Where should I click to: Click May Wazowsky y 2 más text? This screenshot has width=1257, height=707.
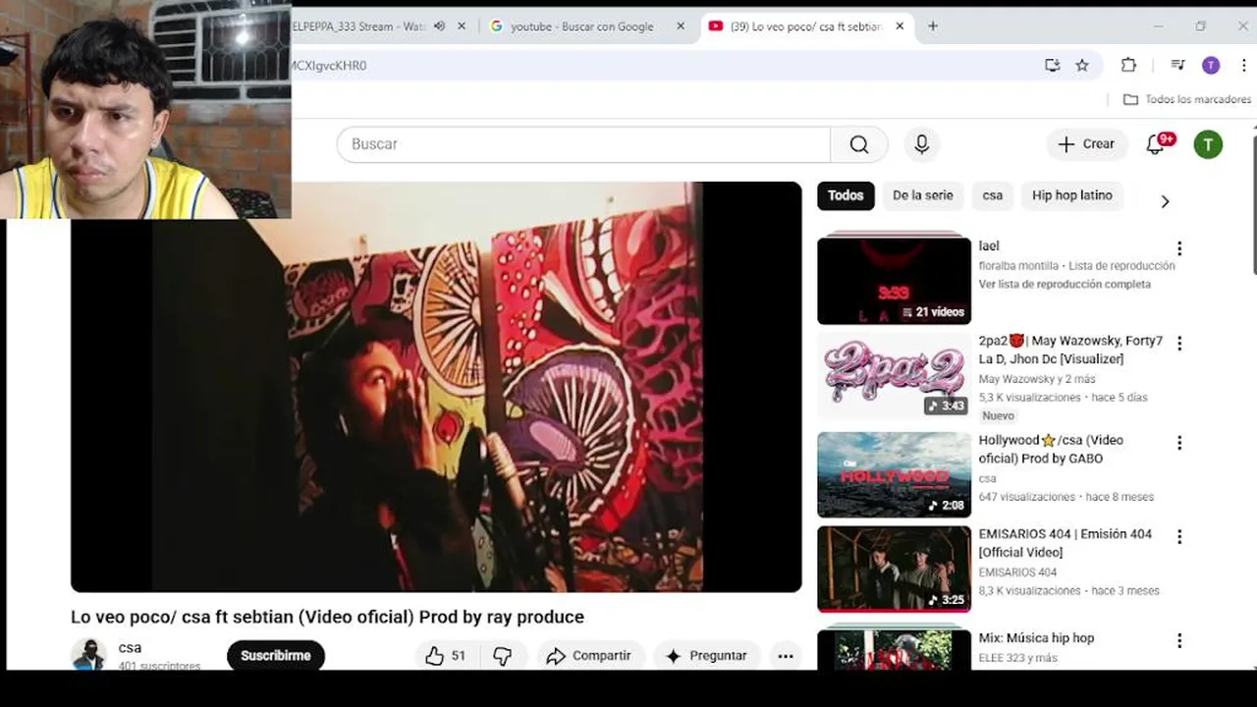click(1037, 379)
